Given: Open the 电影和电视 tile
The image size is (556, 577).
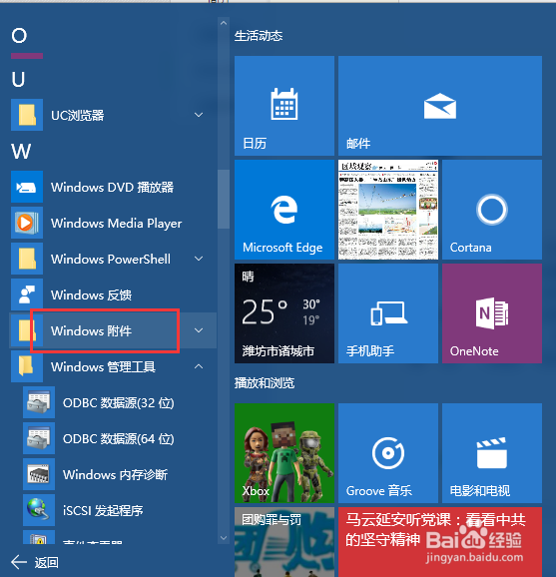Looking at the screenshot, I should coord(492,453).
